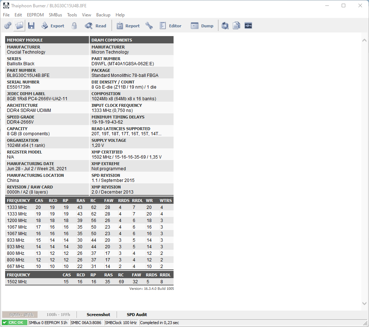Viewport: 369px width, 327px height.
Task: Maximize the Thaiphoon Burner window
Action: pyautogui.click(x=343, y=5)
